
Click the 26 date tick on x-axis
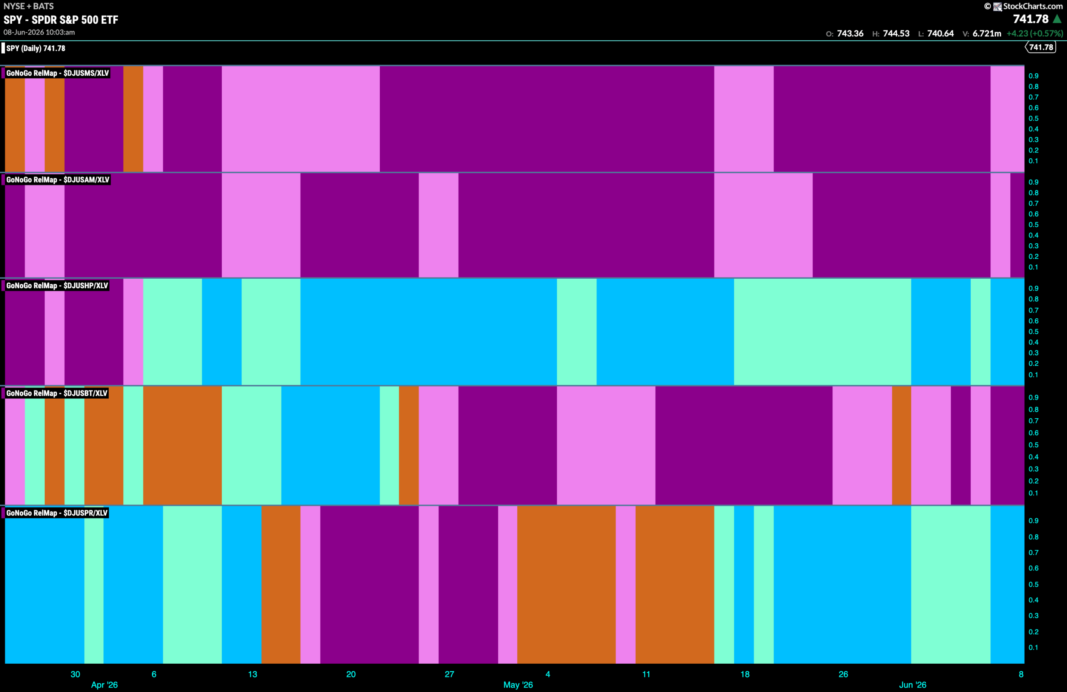pyautogui.click(x=843, y=674)
